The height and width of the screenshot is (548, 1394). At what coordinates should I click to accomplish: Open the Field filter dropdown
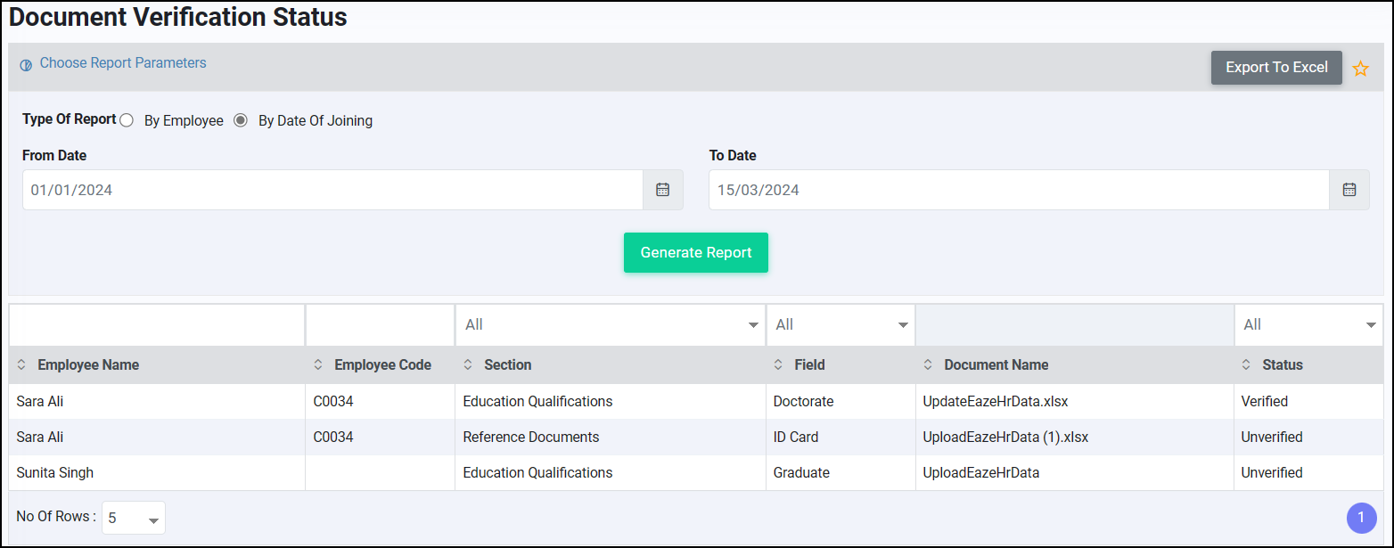[840, 325]
